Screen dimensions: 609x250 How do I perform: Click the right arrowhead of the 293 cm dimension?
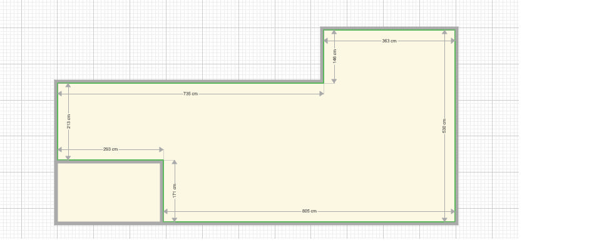(161, 149)
